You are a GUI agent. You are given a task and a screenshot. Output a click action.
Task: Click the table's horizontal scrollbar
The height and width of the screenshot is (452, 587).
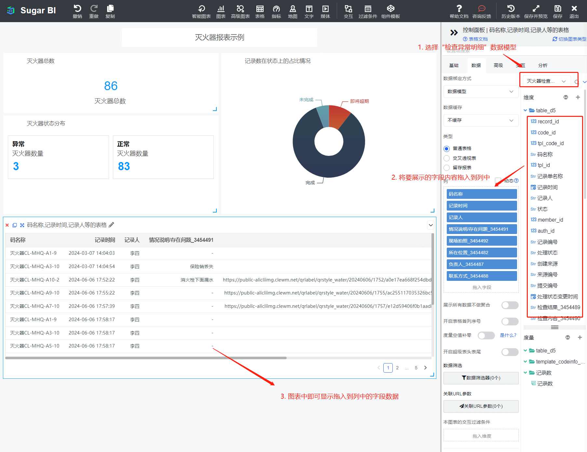click(x=146, y=358)
